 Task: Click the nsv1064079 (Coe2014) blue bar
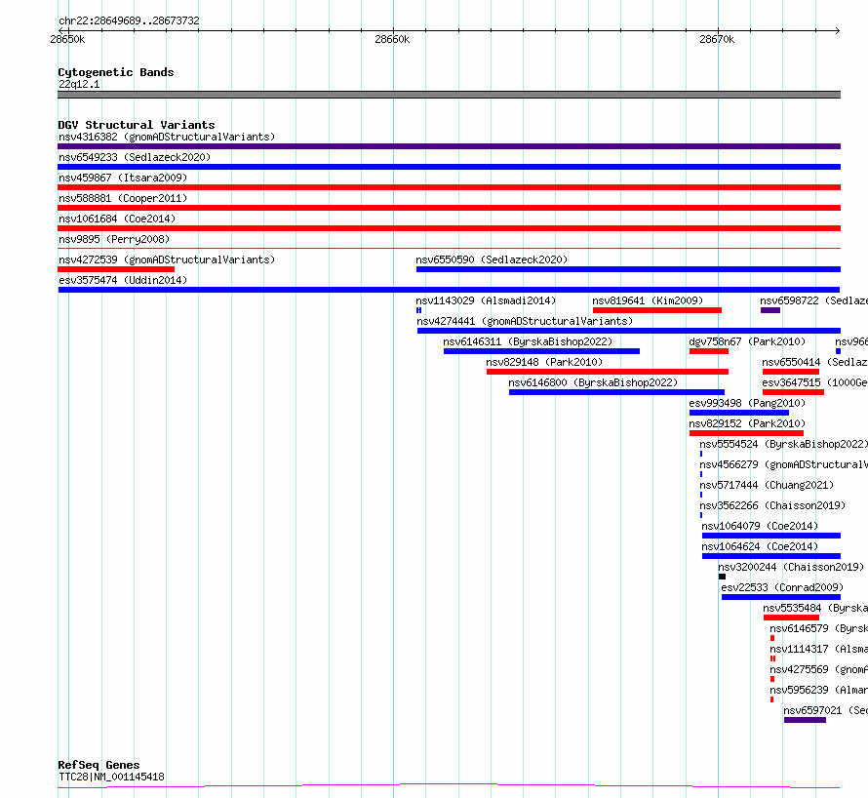click(771, 536)
